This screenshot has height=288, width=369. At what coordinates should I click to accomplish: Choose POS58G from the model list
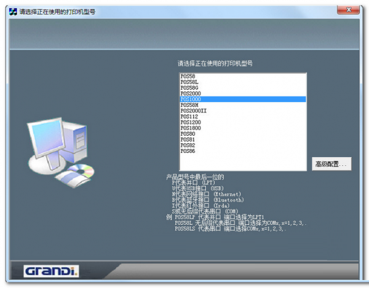tap(189, 87)
